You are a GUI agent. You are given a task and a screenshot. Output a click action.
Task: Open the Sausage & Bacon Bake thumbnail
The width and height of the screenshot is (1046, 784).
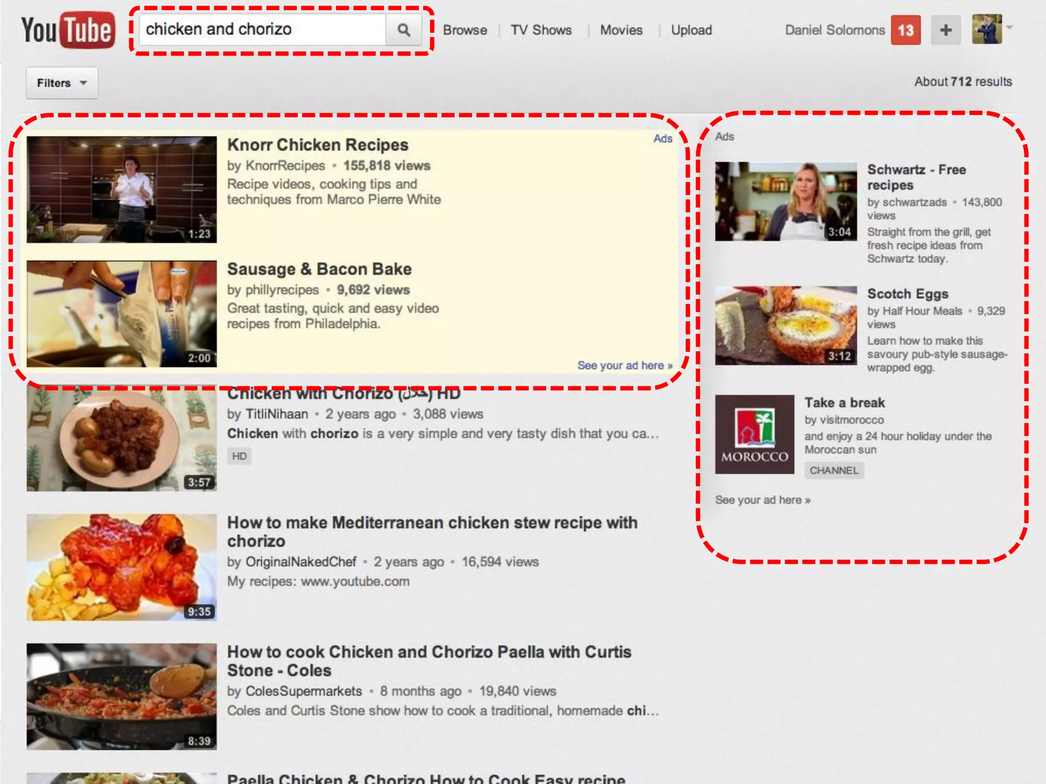(x=122, y=314)
